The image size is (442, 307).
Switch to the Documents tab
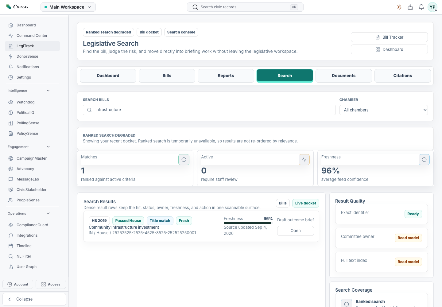tap(344, 76)
